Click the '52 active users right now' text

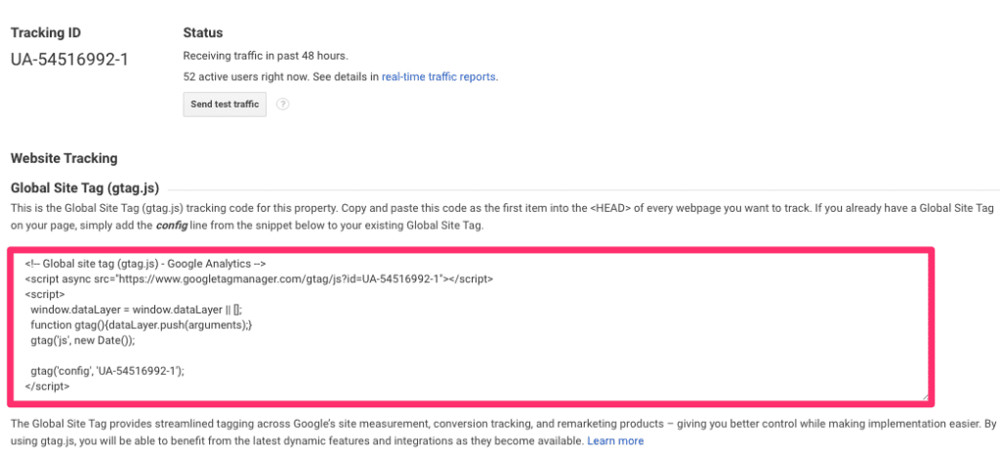[245, 77]
